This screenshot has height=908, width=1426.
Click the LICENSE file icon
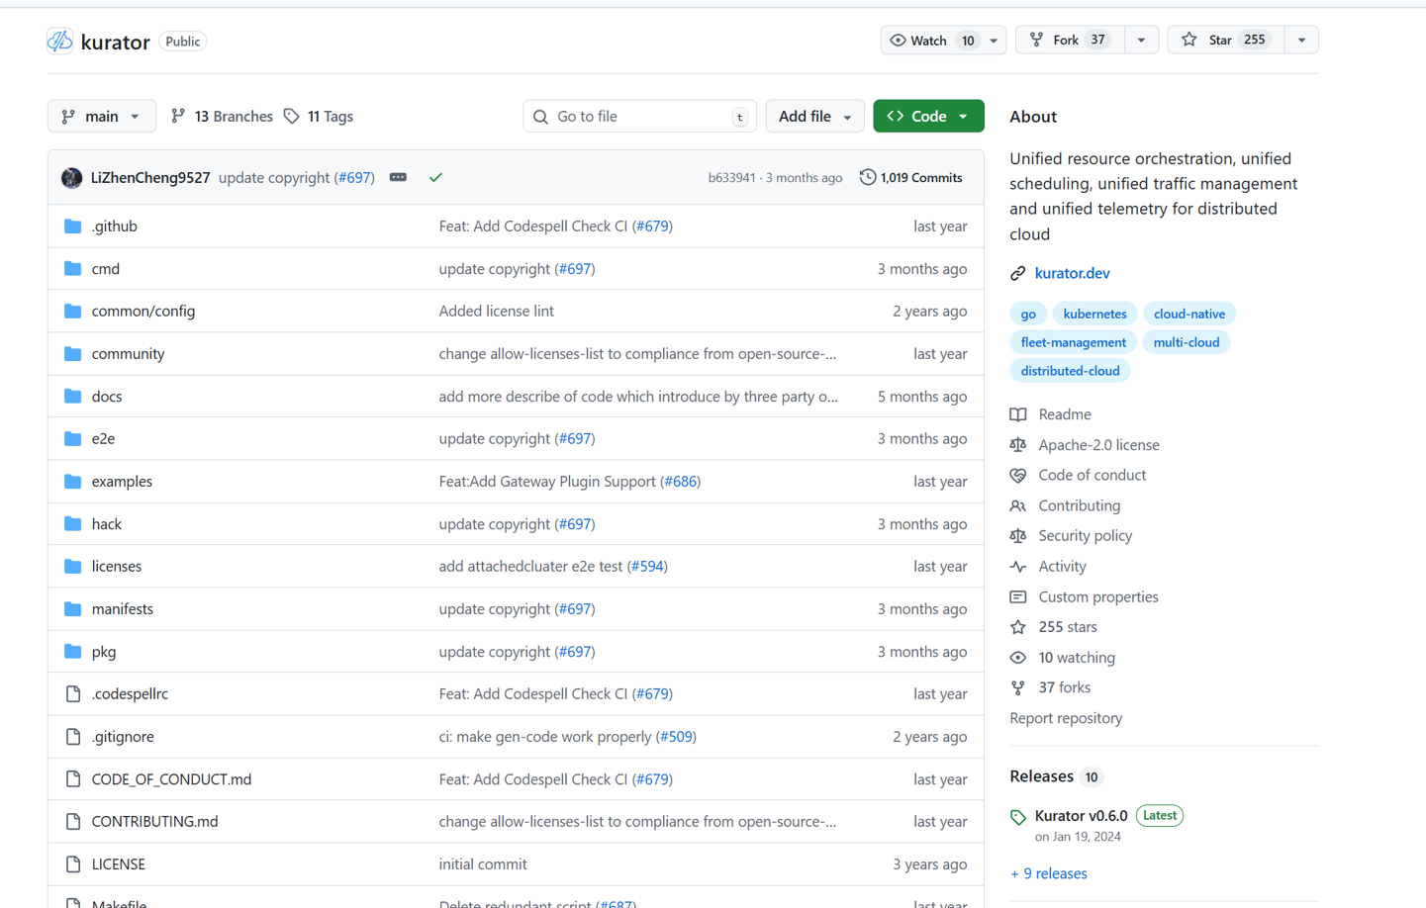[x=72, y=864]
